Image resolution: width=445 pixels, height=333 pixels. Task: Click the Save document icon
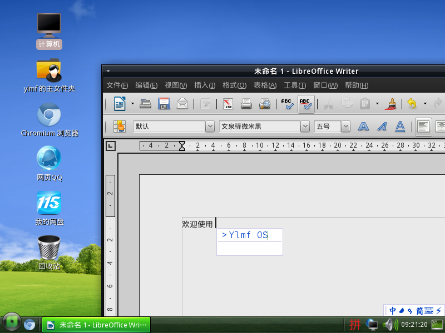click(x=164, y=103)
